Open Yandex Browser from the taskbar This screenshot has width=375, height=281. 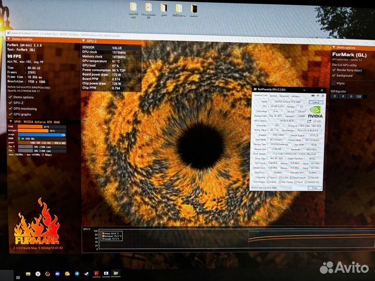(38, 274)
